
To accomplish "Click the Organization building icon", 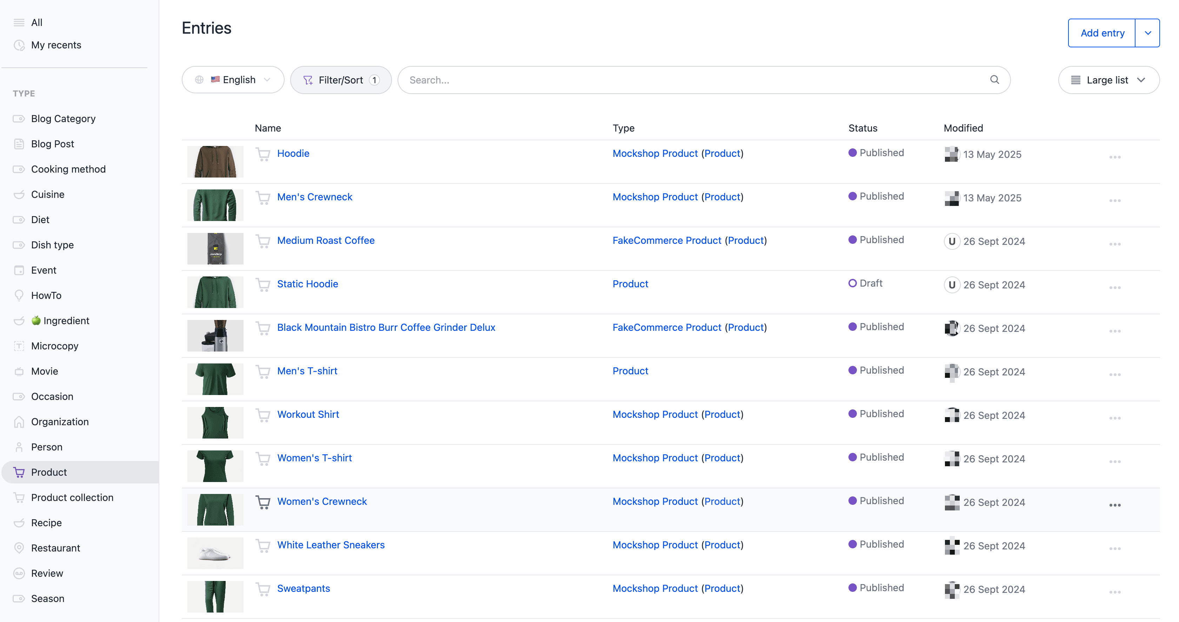I will [19, 422].
